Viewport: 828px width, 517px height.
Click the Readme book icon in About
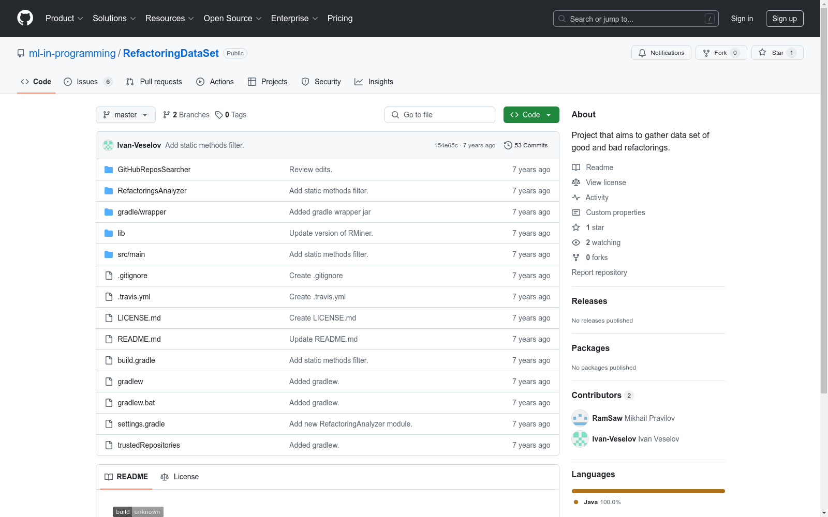(576, 168)
